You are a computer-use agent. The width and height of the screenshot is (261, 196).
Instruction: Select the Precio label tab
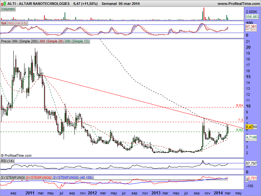6,41
